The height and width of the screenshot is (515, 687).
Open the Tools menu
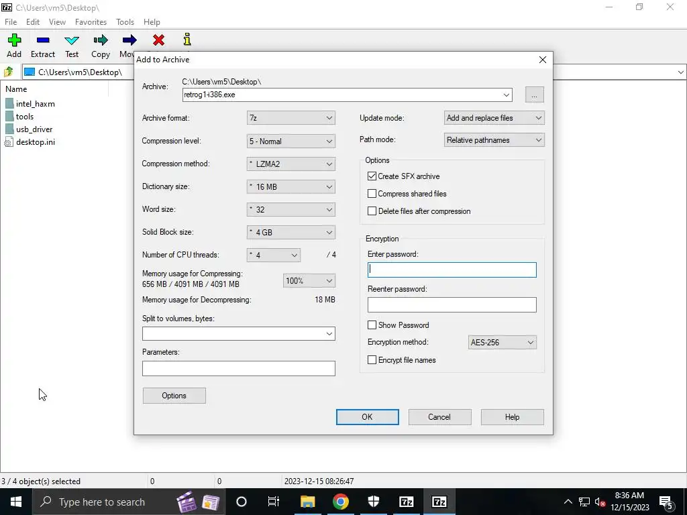125,22
